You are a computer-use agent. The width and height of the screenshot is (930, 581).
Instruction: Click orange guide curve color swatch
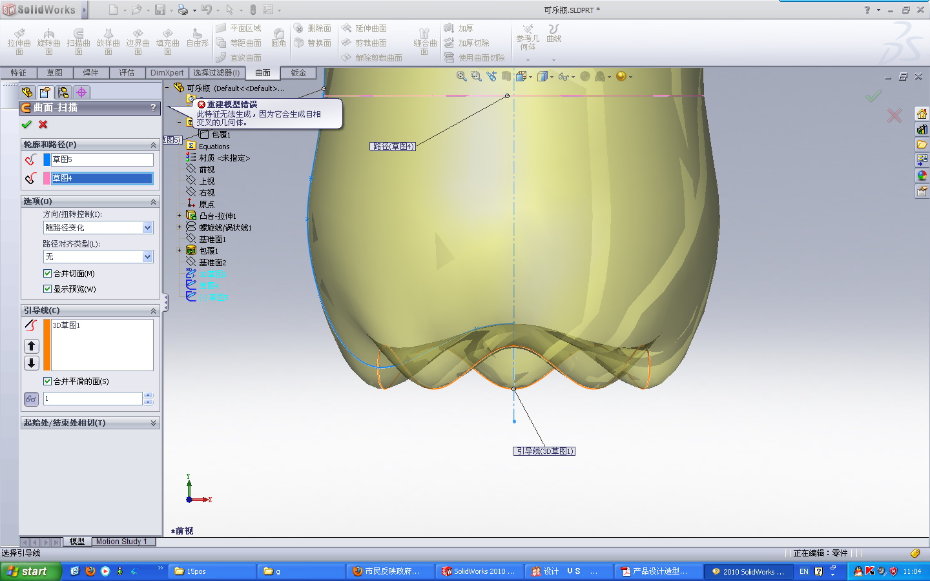tap(46, 345)
